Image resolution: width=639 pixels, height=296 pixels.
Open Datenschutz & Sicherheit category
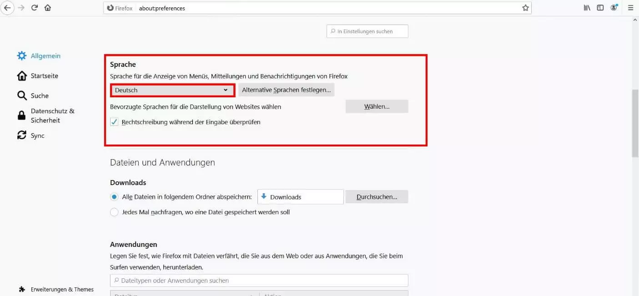(x=52, y=115)
